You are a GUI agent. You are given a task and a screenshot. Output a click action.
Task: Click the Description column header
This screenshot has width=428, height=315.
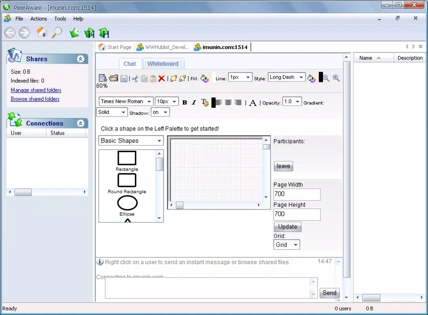coord(410,58)
